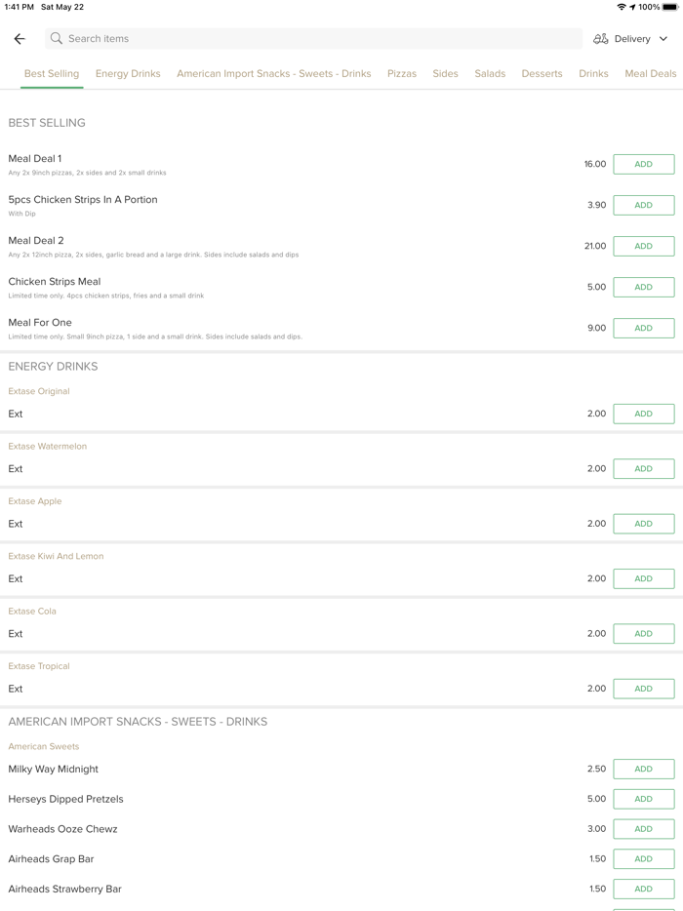Screen dimensions: 683x911
Task: Add Milky Way Midnight
Action: pos(643,769)
